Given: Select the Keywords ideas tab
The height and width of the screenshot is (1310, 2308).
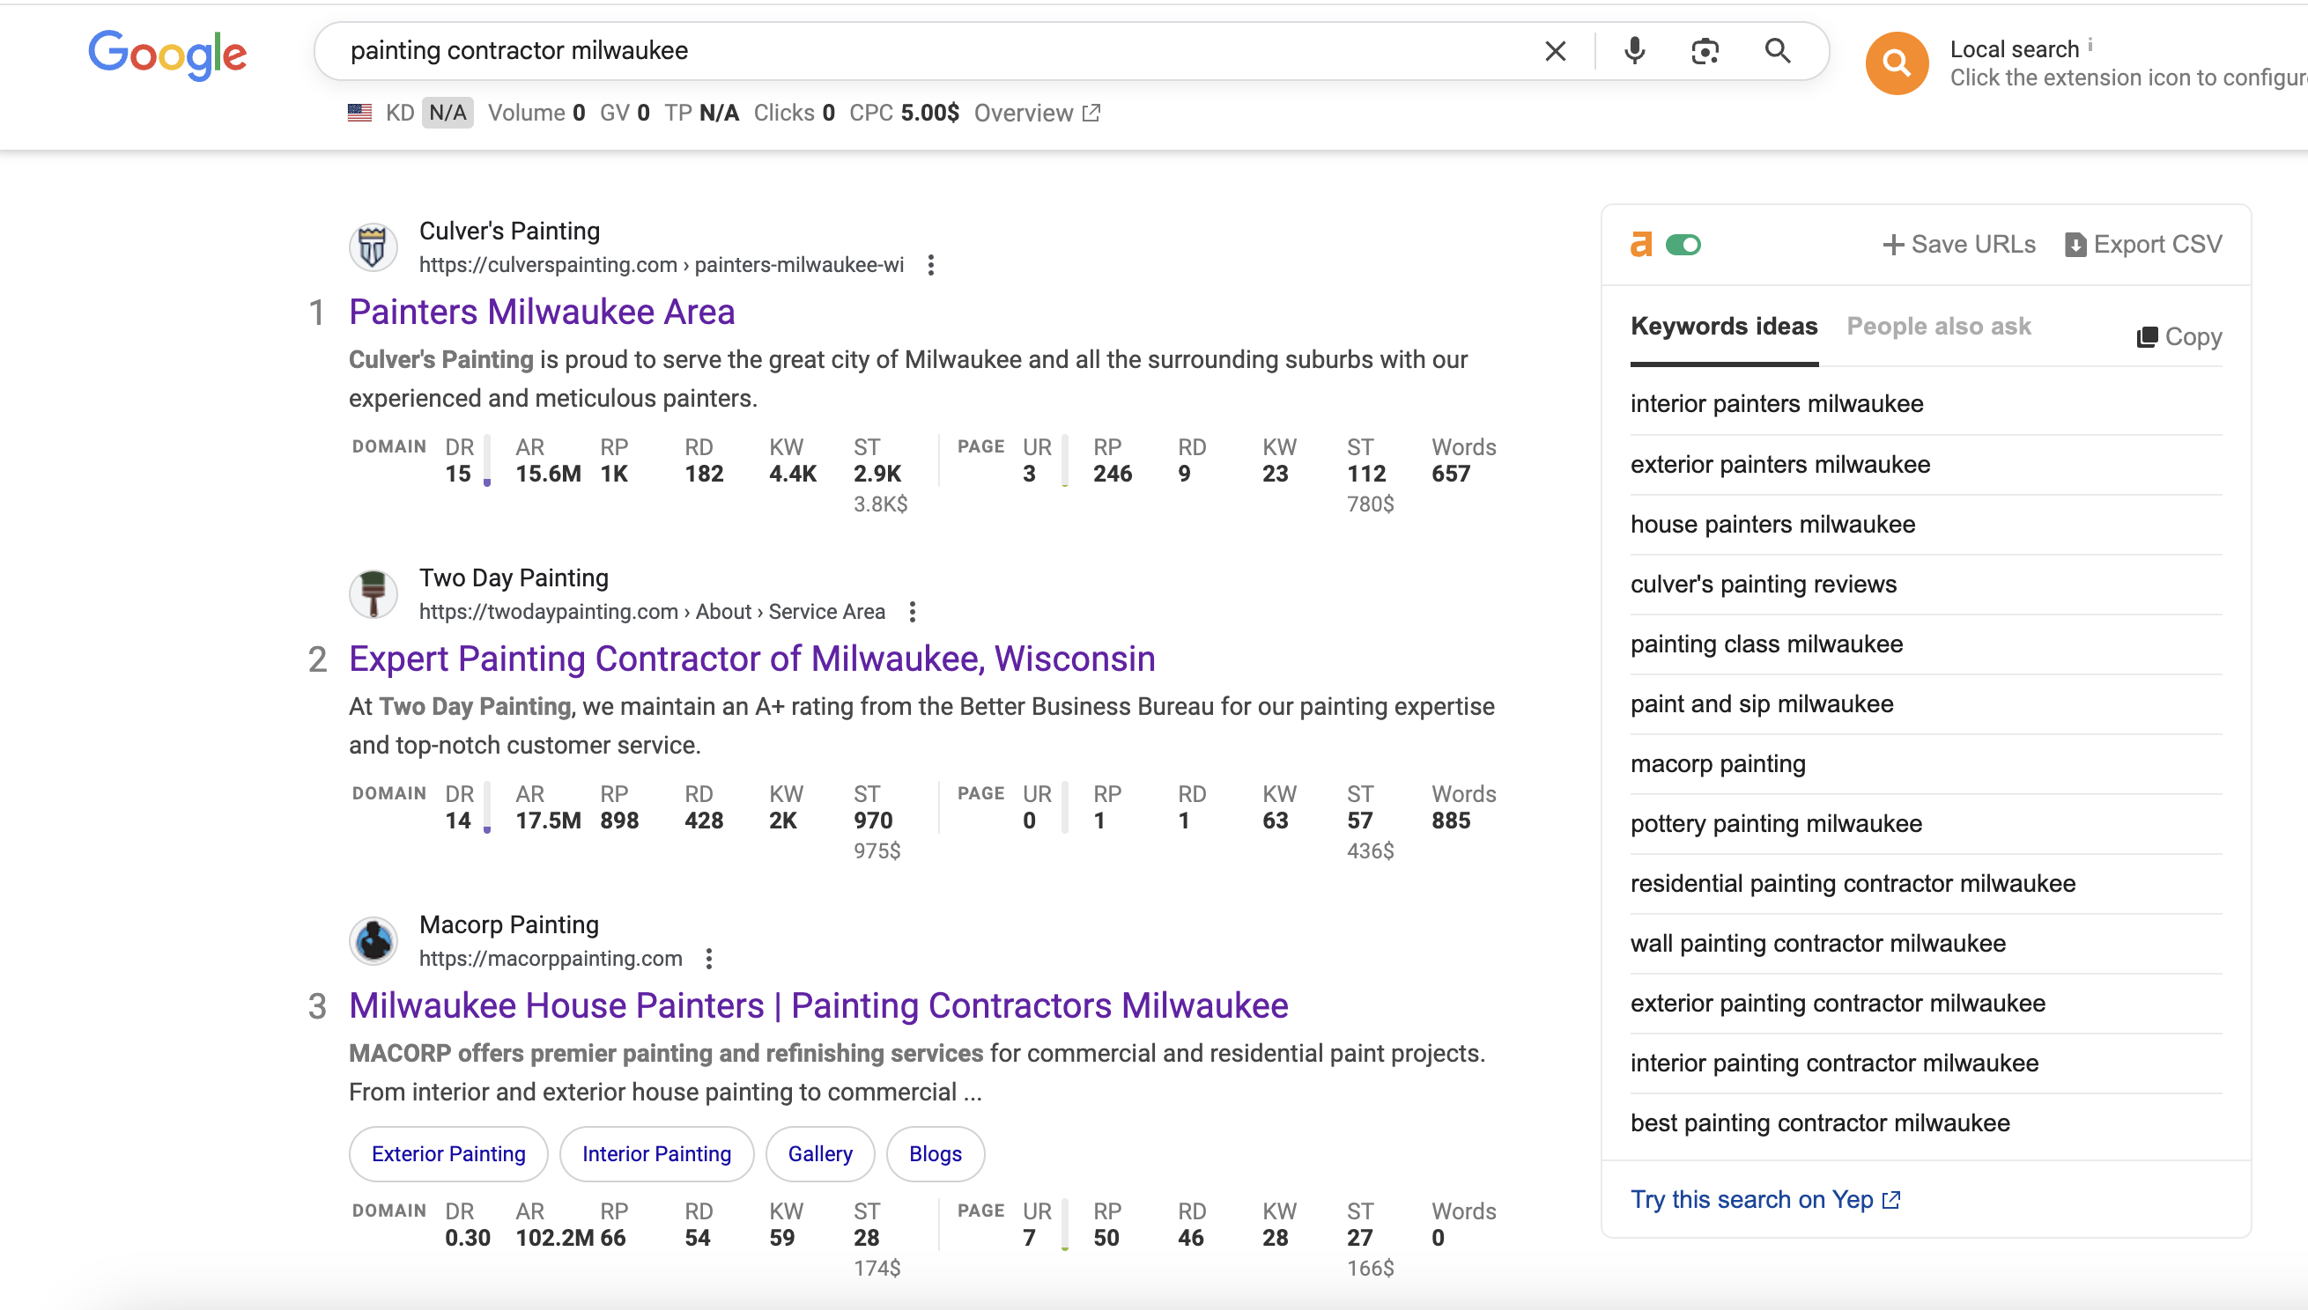Looking at the screenshot, I should pos(1724,327).
